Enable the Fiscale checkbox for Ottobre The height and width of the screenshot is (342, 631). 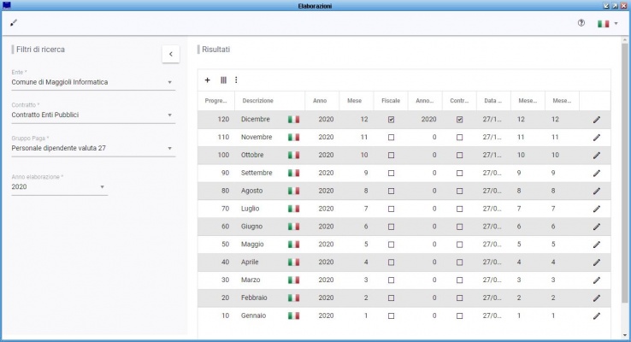(x=391, y=155)
